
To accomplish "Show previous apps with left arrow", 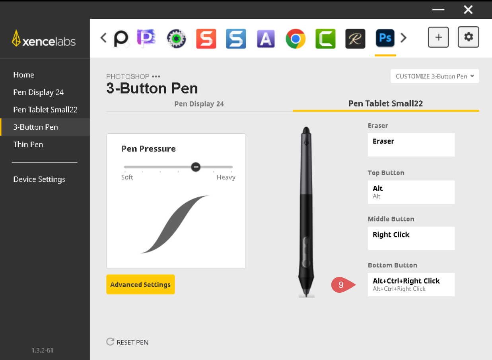I will click(x=103, y=38).
